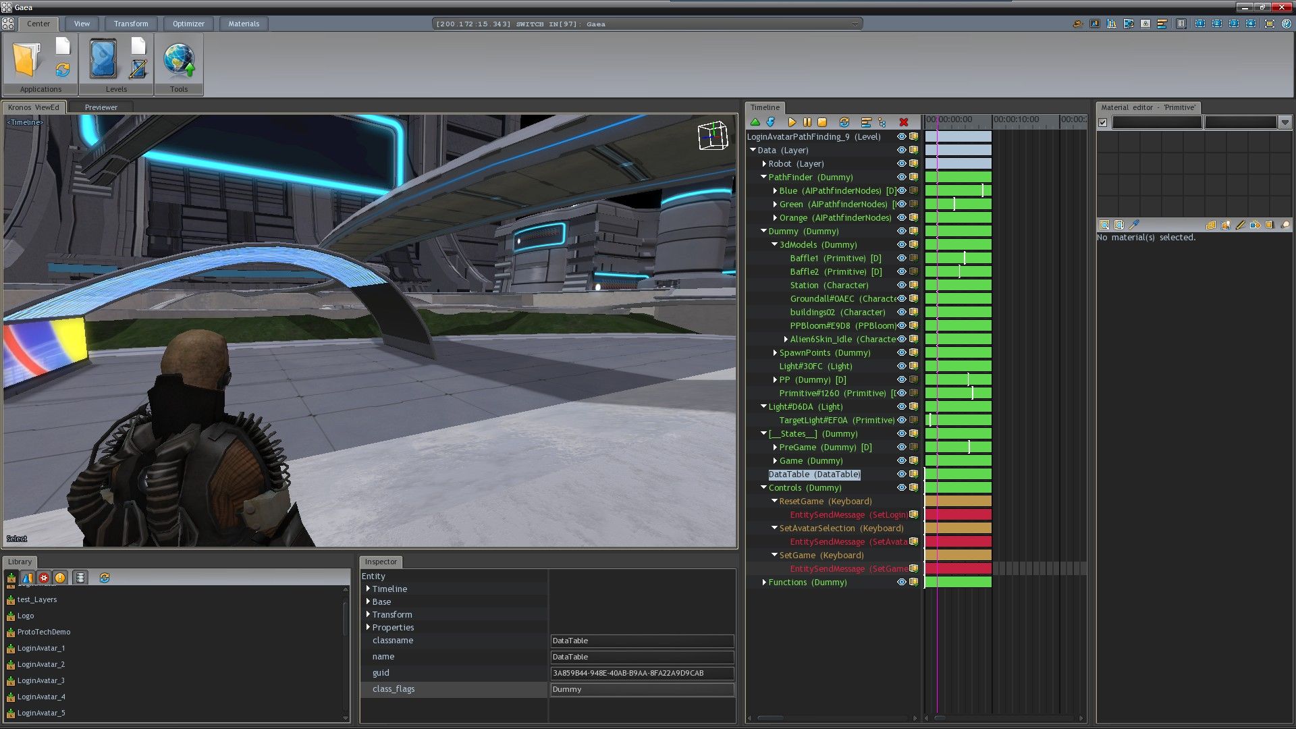Toggle the Material editor checkbox
1296x729 pixels.
1103,123
